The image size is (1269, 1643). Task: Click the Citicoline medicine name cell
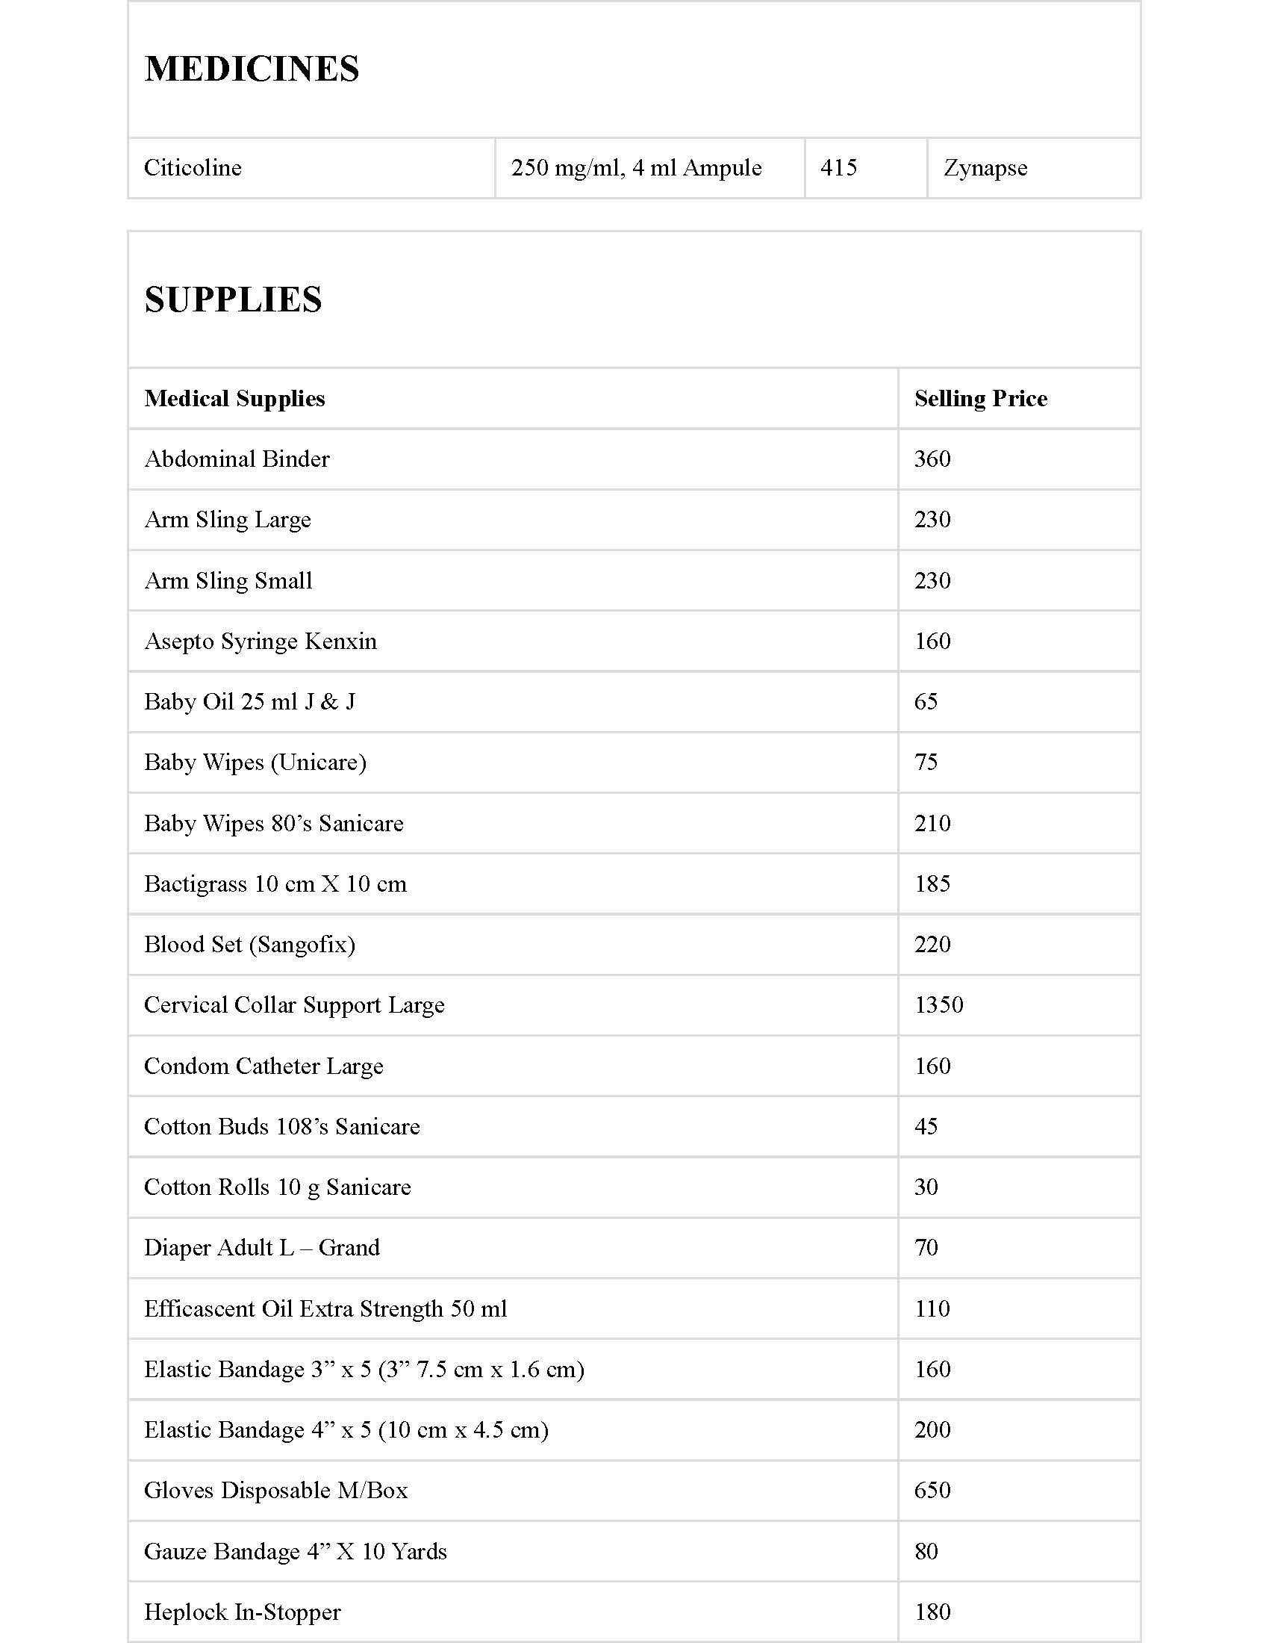pos(193,167)
